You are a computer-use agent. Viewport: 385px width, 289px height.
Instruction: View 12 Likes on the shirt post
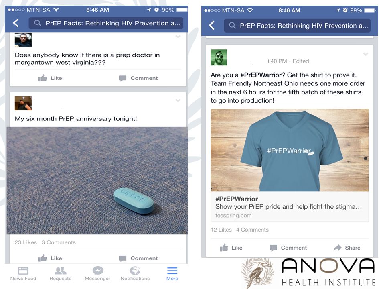221,230
